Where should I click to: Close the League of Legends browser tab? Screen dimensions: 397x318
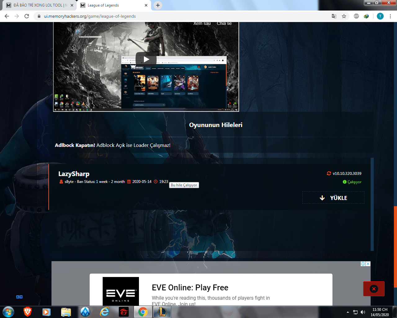click(x=146, y=5)
